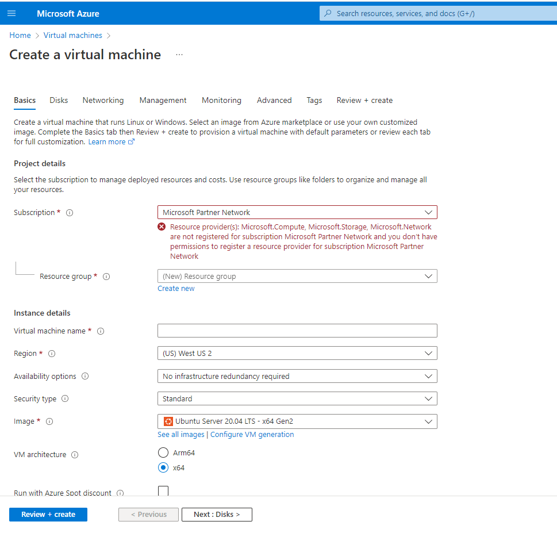This screenshot has height=533, width=557.
Task: Switch to the Tags tab
Action: [x=314, y=101]
